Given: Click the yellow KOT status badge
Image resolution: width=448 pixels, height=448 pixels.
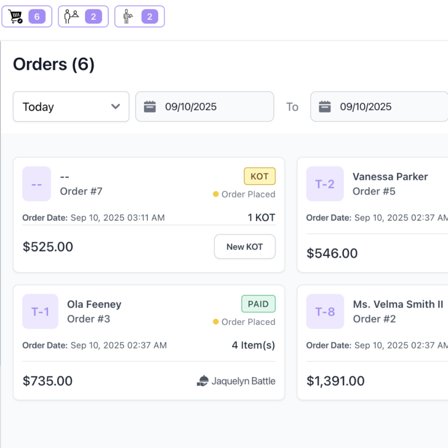Looking at the screenshot, I should pyautogui.click(x=260, y=176).
